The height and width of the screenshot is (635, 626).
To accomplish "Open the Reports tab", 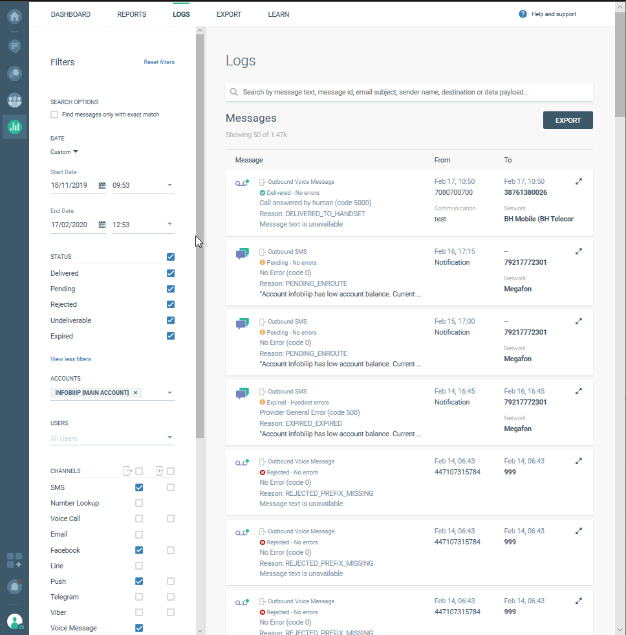I will (131, 14).
